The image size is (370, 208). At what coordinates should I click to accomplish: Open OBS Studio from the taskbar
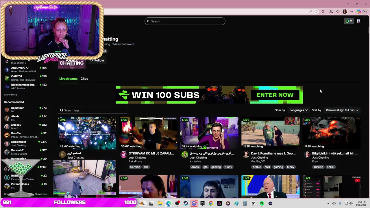(x=177, y=203)
